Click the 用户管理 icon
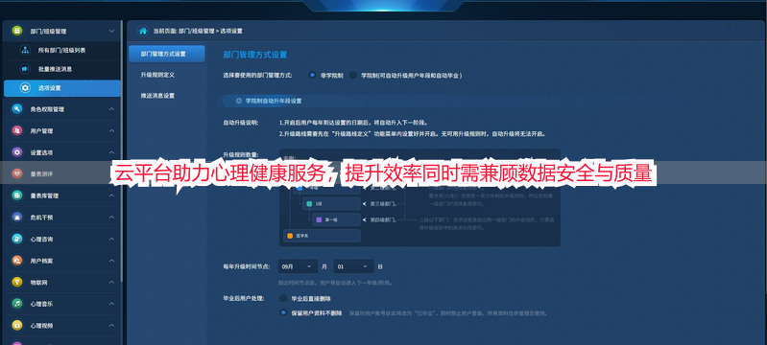The image size is (767, 345). point(17,131)
